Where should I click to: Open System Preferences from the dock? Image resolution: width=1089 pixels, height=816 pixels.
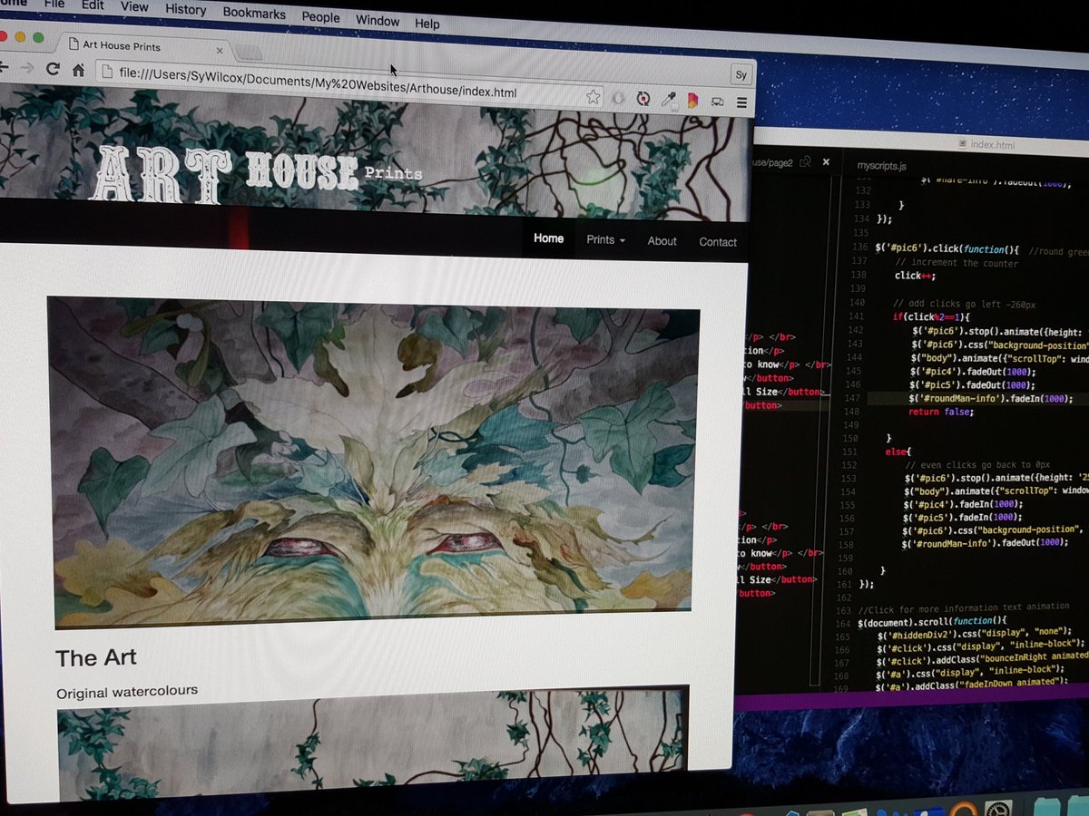[x=998, y=809]
